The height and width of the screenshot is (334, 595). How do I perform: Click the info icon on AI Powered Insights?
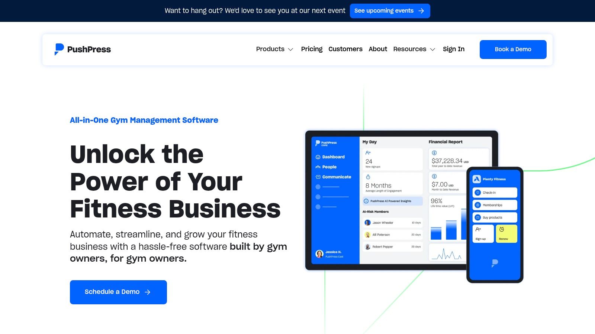(366, 201)
